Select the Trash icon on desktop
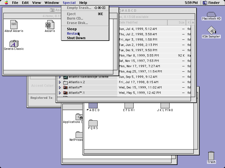 click(x=211, y=156)
